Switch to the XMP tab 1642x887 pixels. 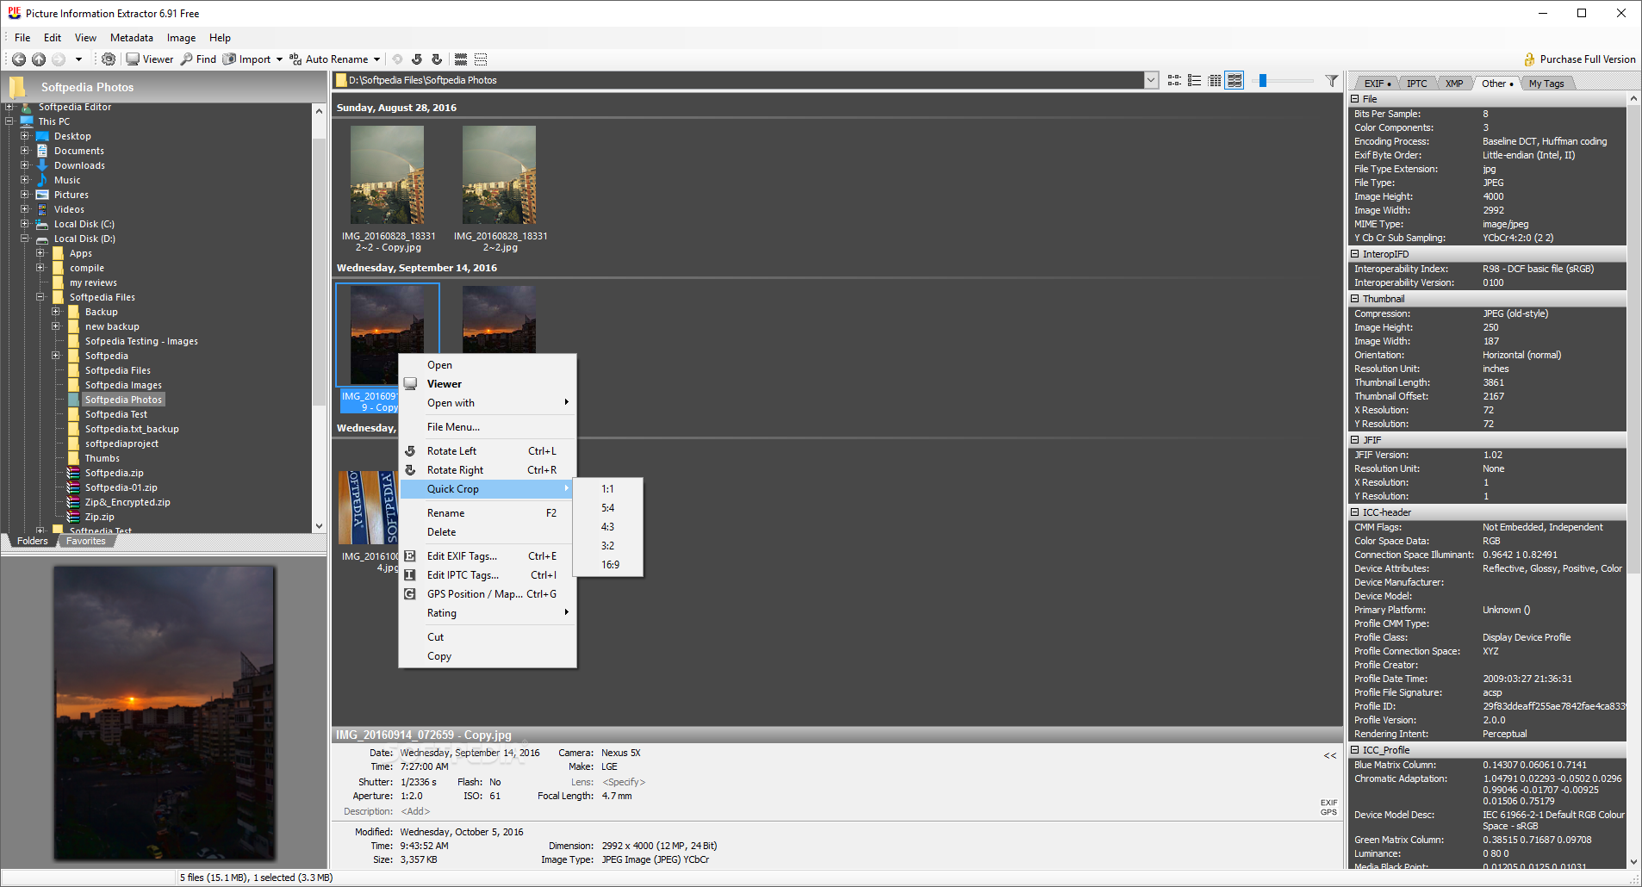point(1454,84)
